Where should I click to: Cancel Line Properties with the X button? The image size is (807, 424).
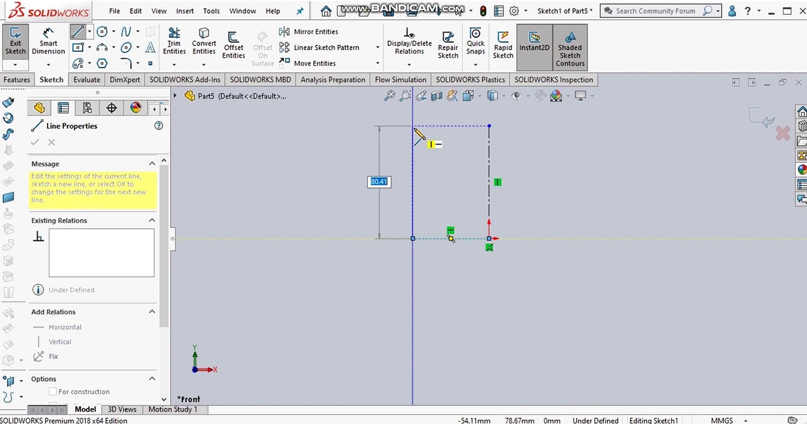(x=52, y=142)
